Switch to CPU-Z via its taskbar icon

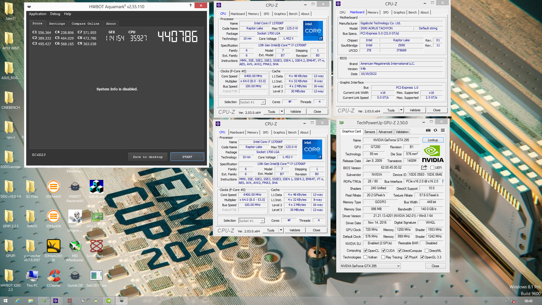pyautogui.click(x=56, y=301)
